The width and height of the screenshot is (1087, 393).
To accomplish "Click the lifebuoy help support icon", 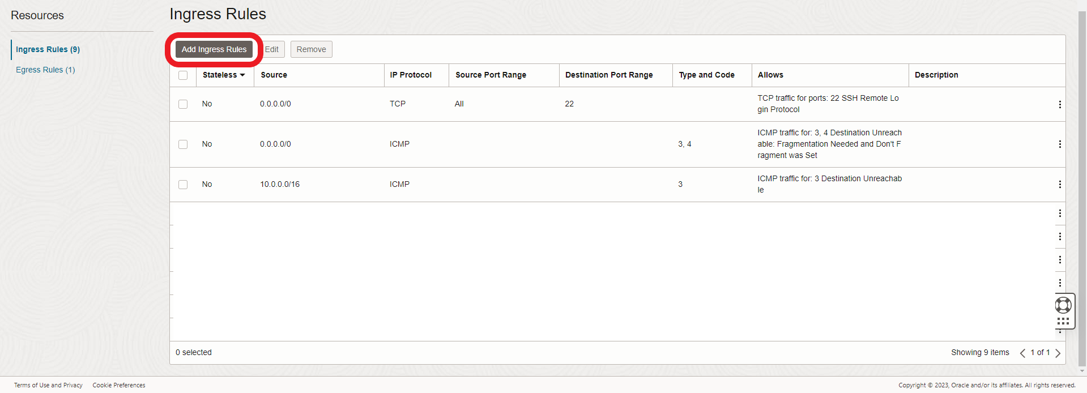I will coord(1063,305).
